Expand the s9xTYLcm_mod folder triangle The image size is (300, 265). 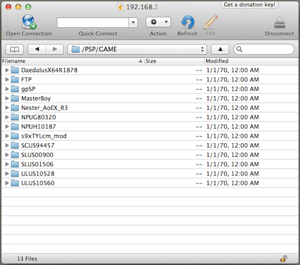click(7, 136)
